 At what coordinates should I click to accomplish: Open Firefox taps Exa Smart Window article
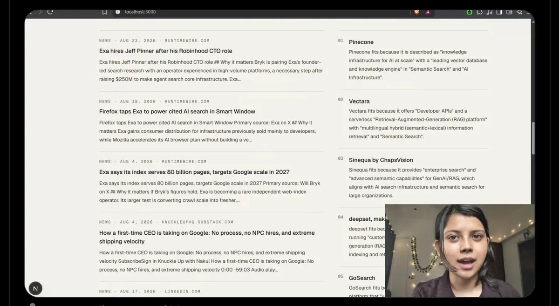177,112
